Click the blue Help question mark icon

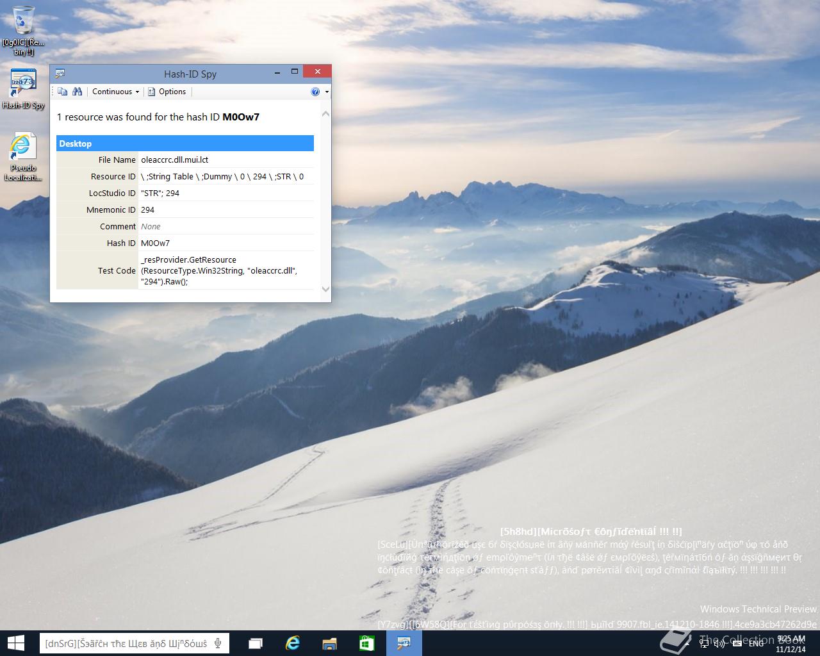pyautogui.click(x=315, y=92)
